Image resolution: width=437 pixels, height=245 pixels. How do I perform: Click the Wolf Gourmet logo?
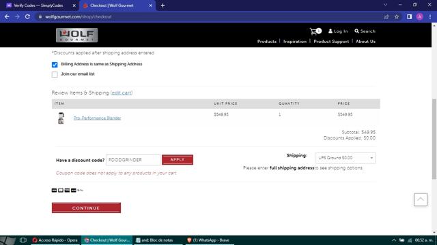pyautogui.click(x=76, y=35)
